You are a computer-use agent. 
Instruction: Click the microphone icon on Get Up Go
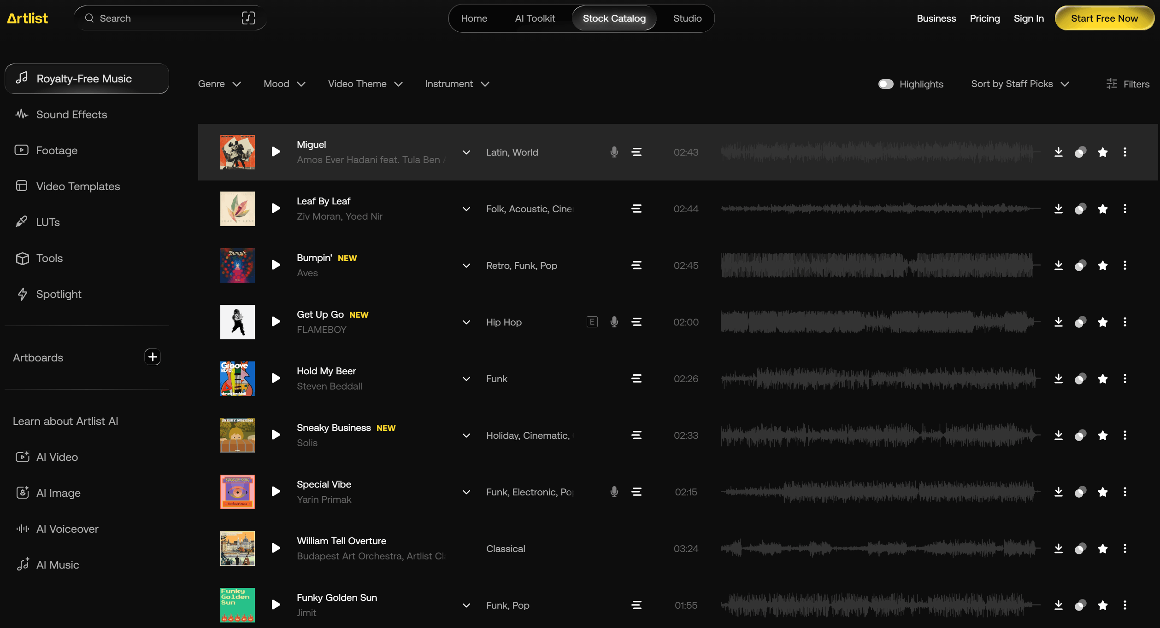click(614, 322)
